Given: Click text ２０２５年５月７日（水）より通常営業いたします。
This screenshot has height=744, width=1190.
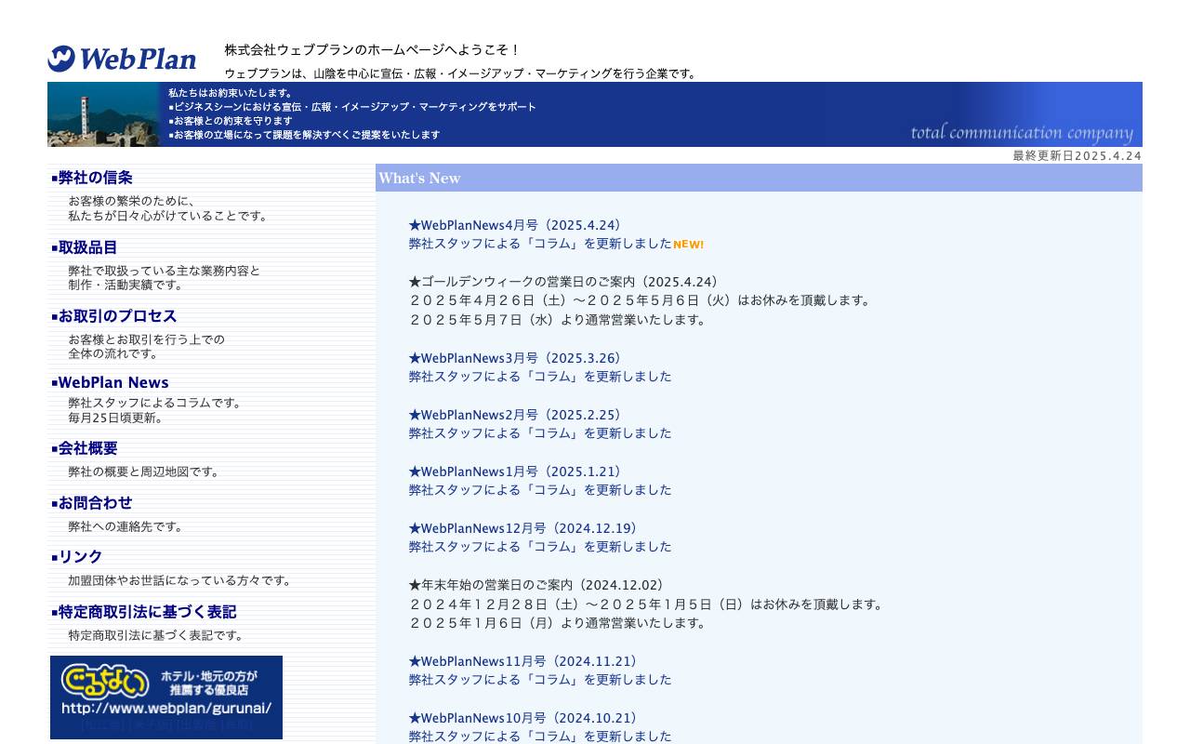Looking at the screenshot, I should coord(558,320).
